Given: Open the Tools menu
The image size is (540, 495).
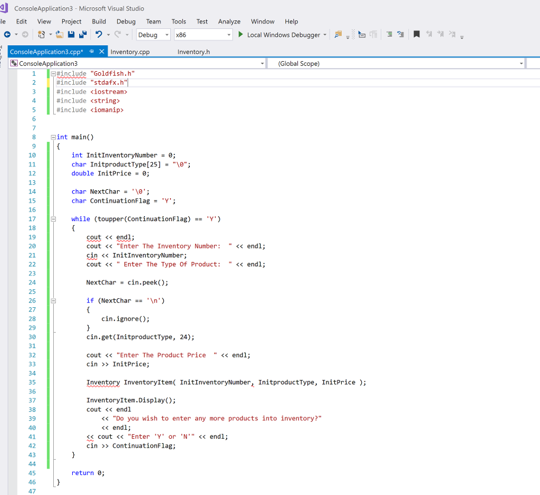Looking at the screenshot, I should [x=179, y=21].
